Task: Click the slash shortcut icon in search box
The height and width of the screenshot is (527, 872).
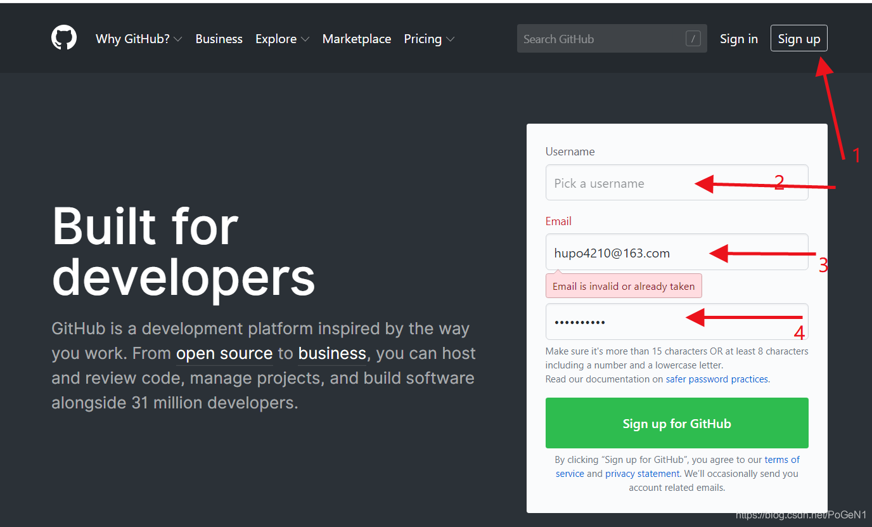Action: point(693,39)
